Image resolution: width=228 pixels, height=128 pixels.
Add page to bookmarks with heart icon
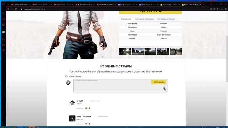(217, 9)
